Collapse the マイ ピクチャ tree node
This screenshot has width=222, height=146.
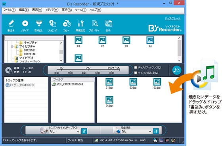coord(12,47)
